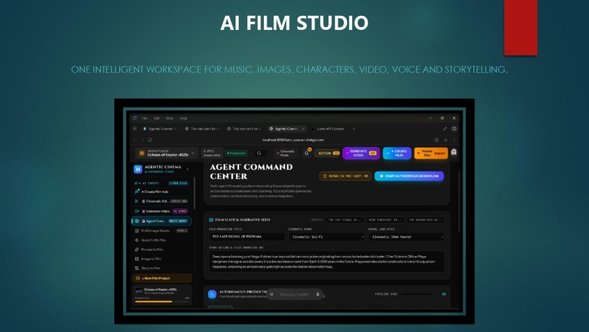Click the main content scrollbar
Screen dimensions: 589x332
(x=459, y=203)
